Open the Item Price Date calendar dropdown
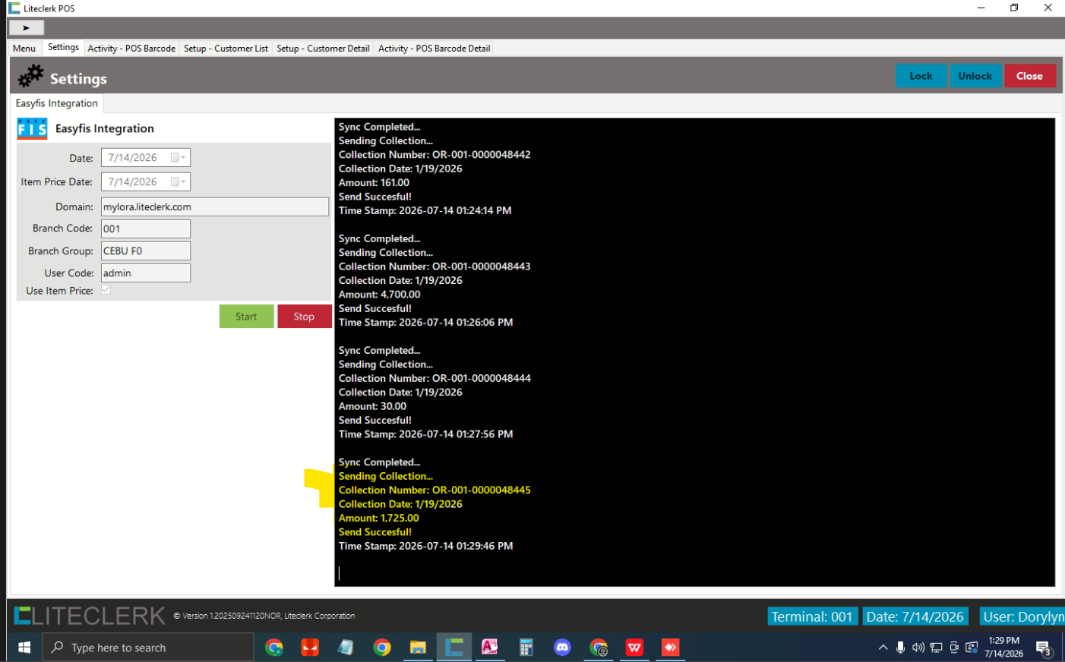 (179, 182)
